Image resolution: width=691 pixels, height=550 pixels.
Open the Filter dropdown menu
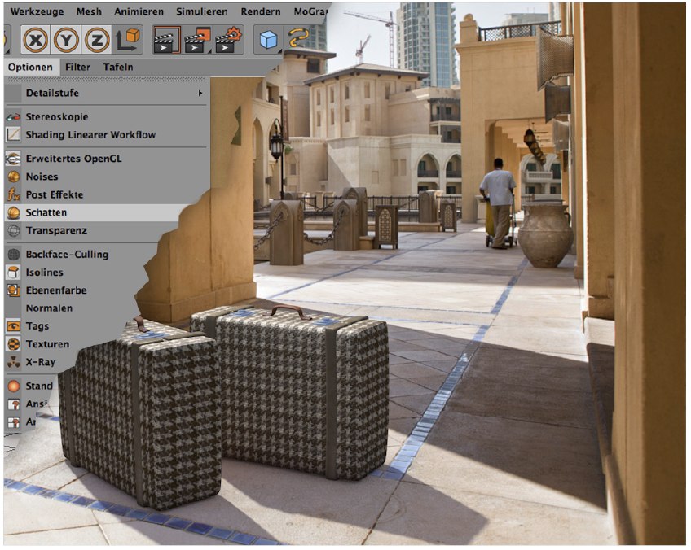[x=78, y=67]
